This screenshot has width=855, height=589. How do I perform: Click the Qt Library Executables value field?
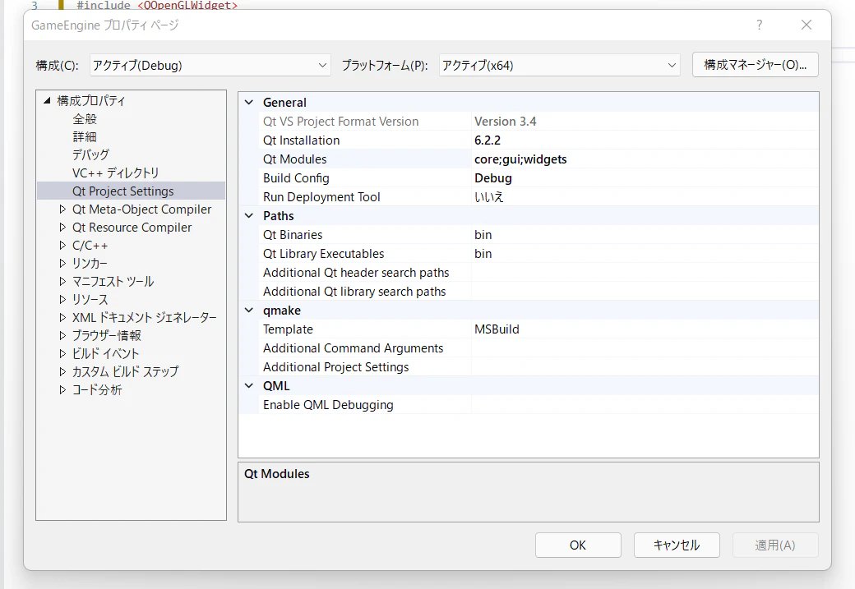click(645, 253)
